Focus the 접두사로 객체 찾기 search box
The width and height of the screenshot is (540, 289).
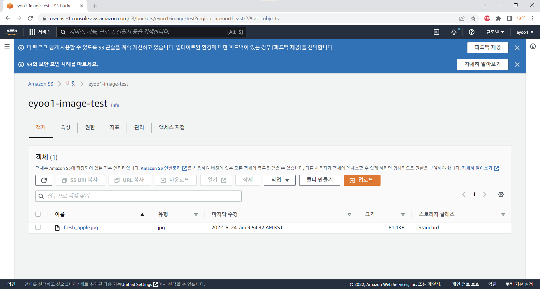pyautogui.click(x=138, y=196)
